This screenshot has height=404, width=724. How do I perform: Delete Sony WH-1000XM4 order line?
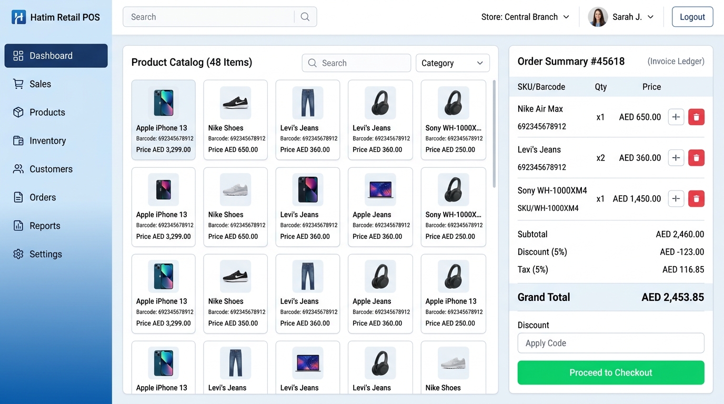pos(696,198)
